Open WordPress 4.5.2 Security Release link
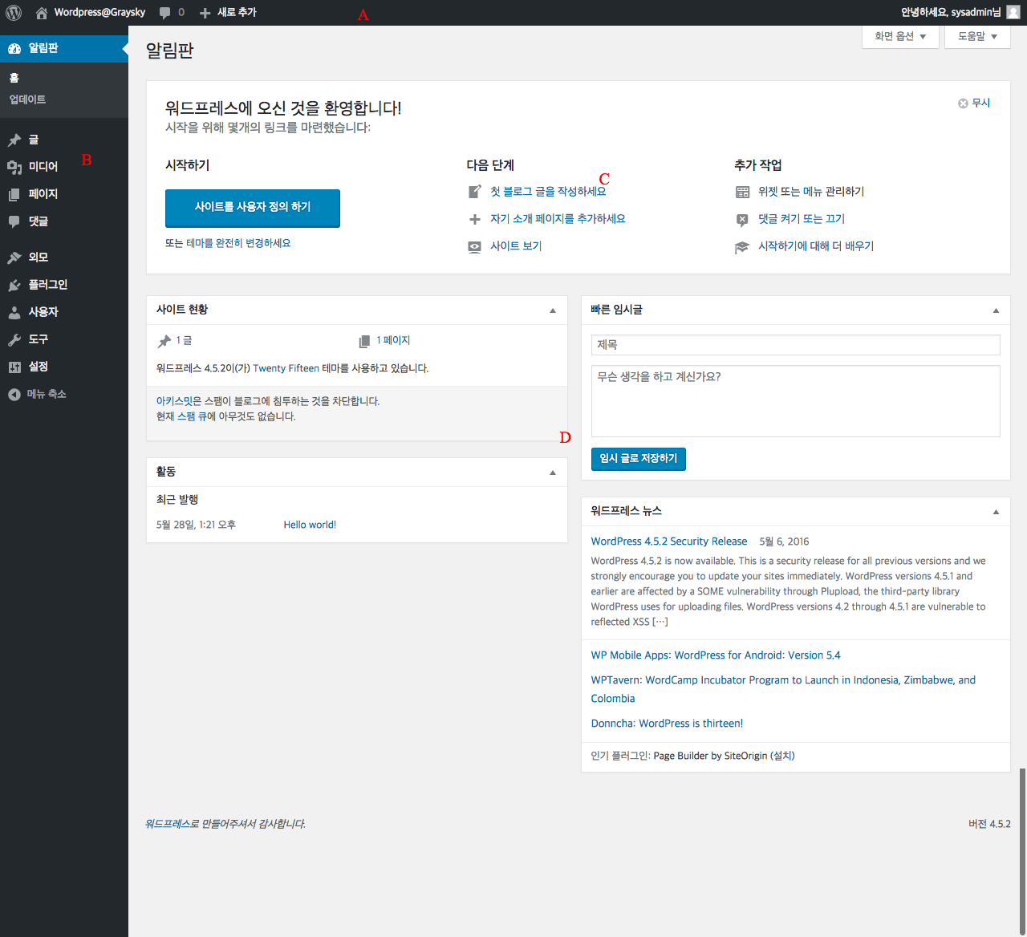This screenshot has height=937, width=1027. pyautogui.click(x=669, y=542)
